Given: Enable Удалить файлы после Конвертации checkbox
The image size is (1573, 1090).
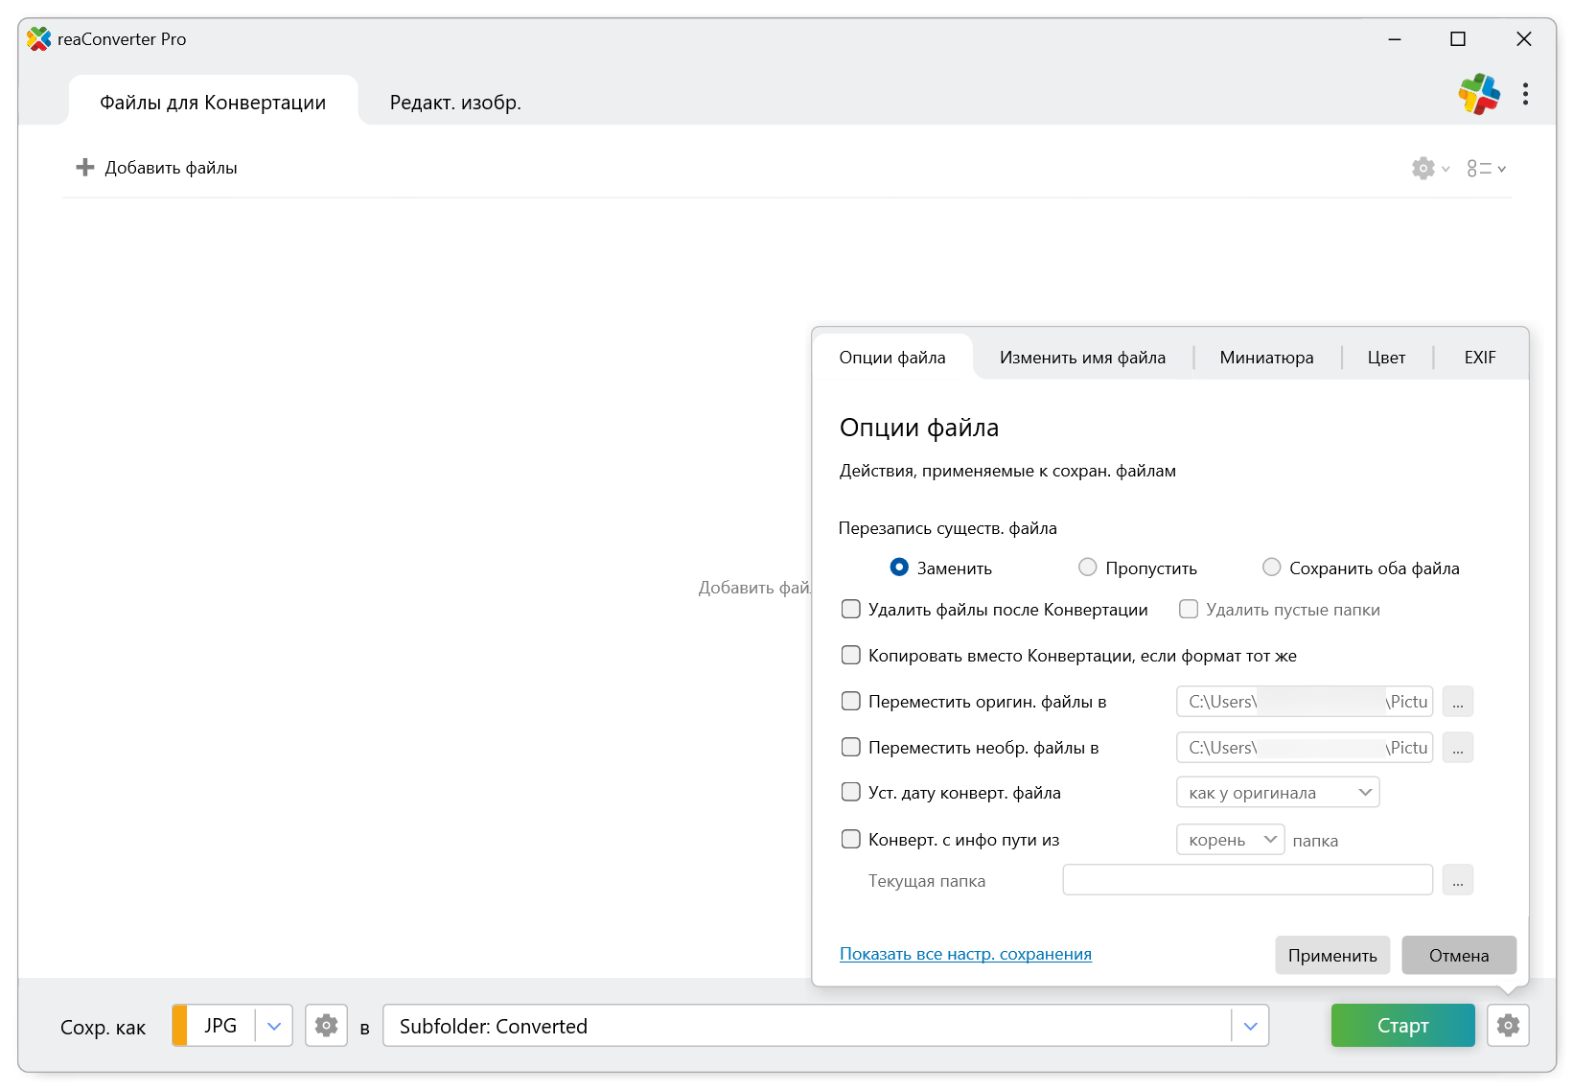Looking at the screenshot, I should coord(851,610).
